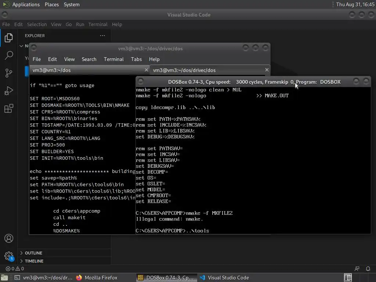Click 'copy ldecompr.lib' line in DOSBox
The image size is (376, 282).
click(175, 107)
